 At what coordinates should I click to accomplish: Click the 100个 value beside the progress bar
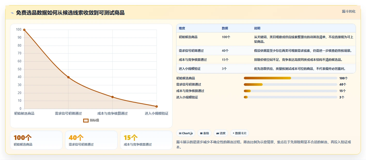(x=344, y=78)
